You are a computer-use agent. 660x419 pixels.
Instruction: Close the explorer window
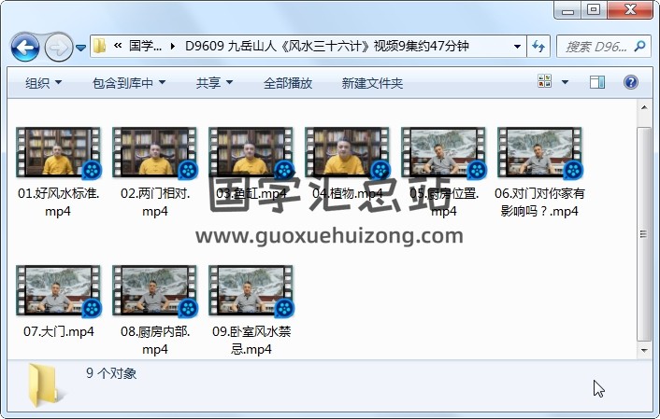[630, 9]
